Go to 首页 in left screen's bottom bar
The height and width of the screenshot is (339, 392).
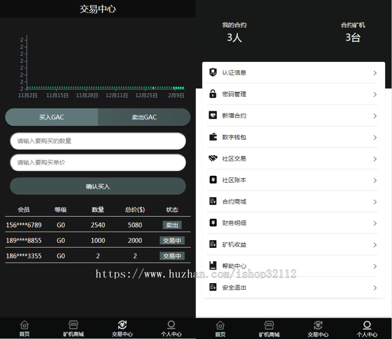pos(24,329)
